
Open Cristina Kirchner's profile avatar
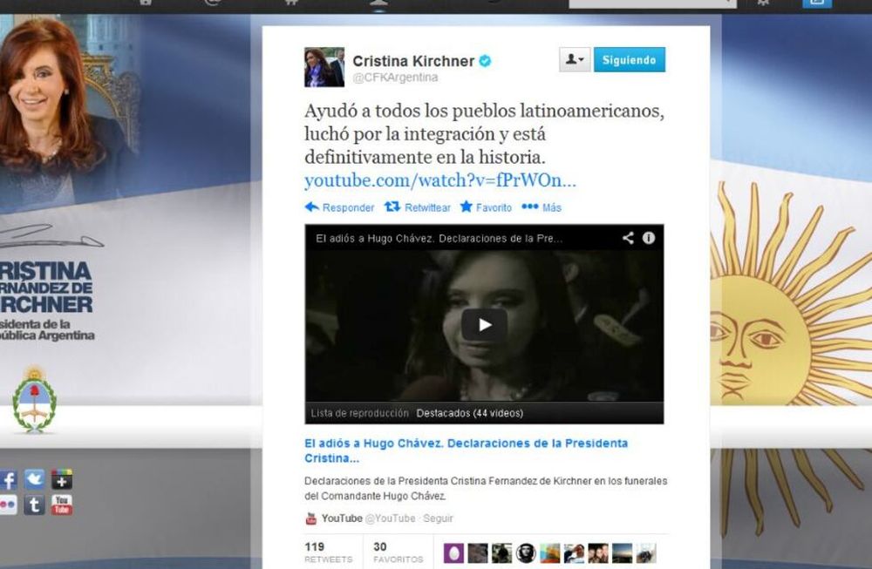[x=324, y=67]
